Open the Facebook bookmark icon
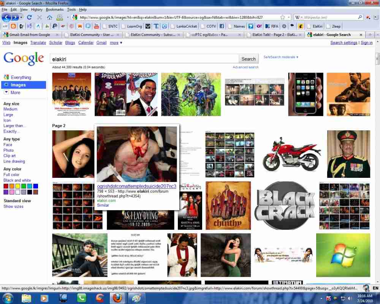This screenshot has width=380, height=304. click(222, 26)
